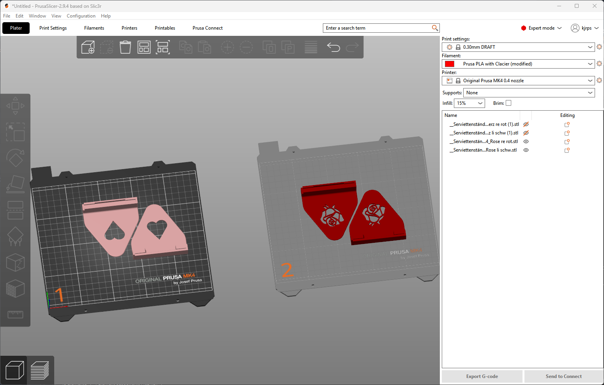Click the Undo arrow icon
The image size is (604, 385).
pyautogui.click(x=333, y=47)
